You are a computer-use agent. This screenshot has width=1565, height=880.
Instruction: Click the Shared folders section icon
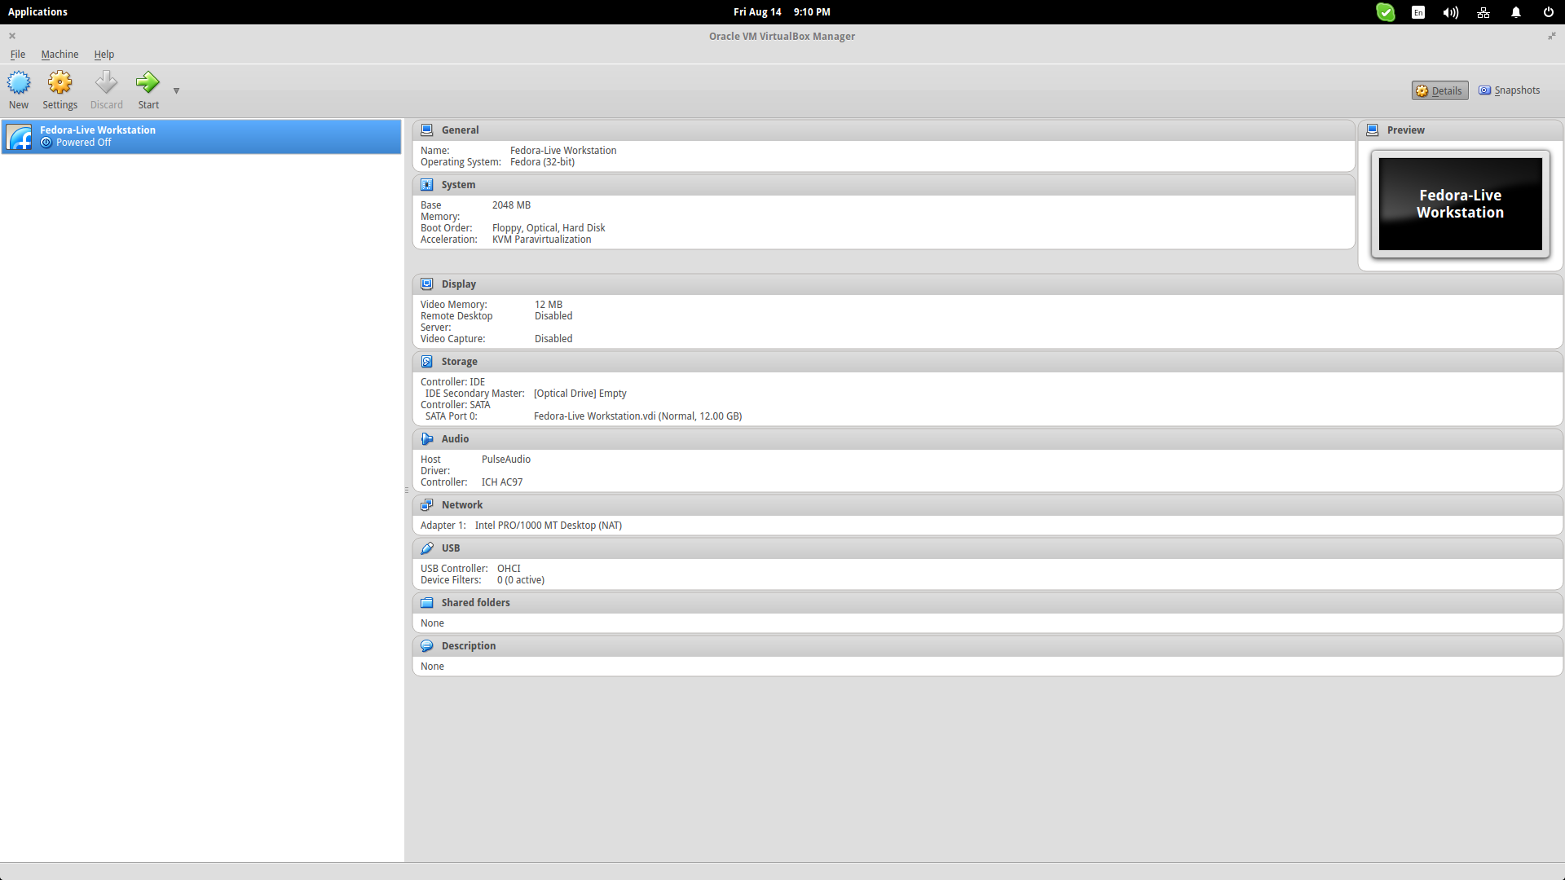[x=426, y=602]
